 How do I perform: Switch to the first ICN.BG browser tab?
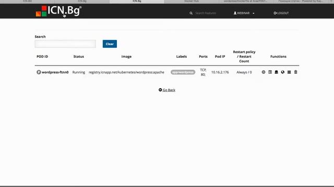[27, 1]
